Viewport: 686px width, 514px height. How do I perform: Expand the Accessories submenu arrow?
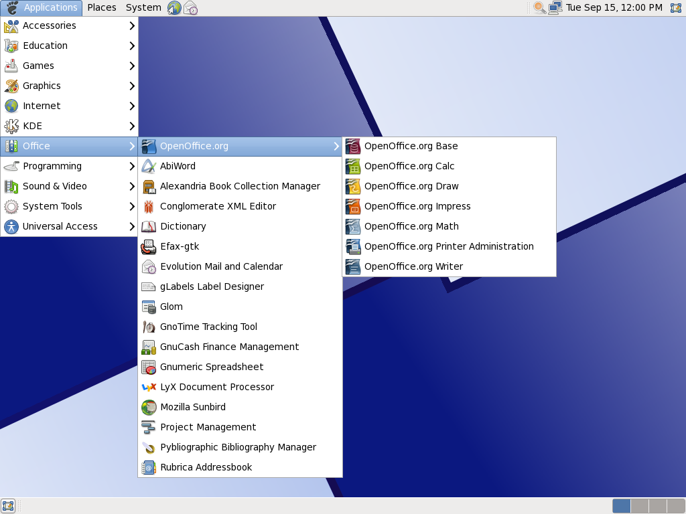132,26
